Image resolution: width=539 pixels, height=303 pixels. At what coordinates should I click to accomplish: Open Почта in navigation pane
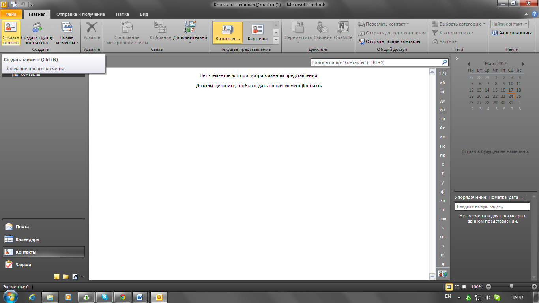tap(43, 227)
